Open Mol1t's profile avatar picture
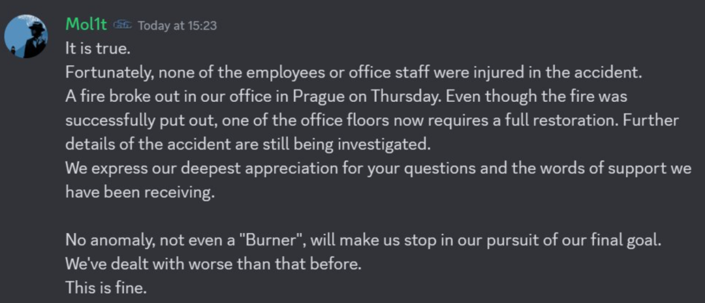Viewport: 705px width, 303px height. point(26,37)
